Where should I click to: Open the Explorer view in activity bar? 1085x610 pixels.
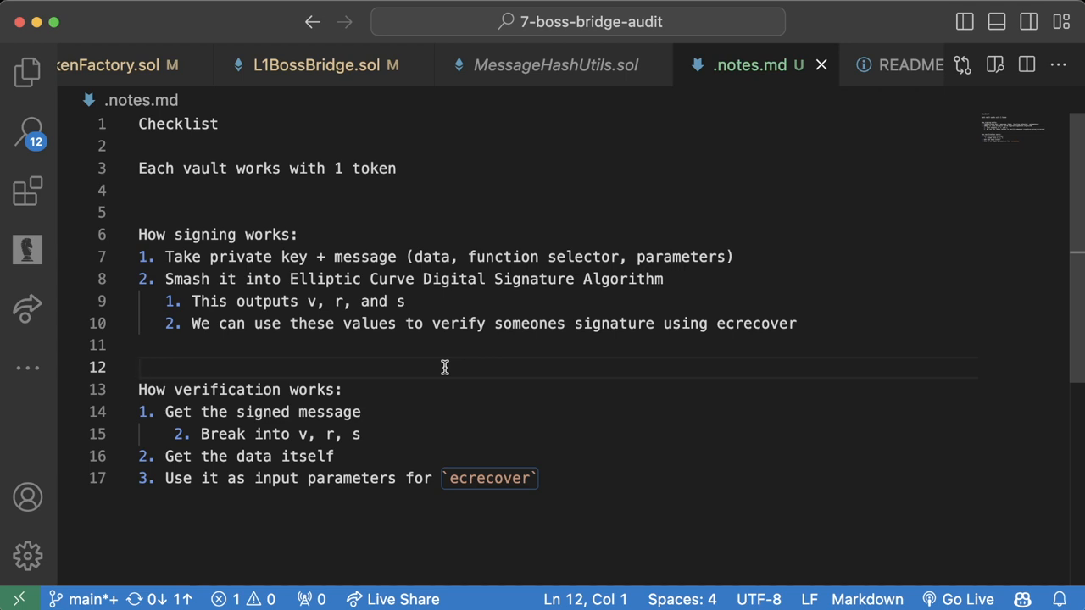pyautogui.click(x=27, y=72)
